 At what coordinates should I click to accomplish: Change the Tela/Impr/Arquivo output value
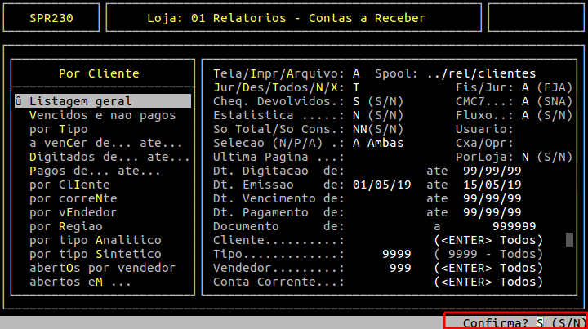pos(357,73)
